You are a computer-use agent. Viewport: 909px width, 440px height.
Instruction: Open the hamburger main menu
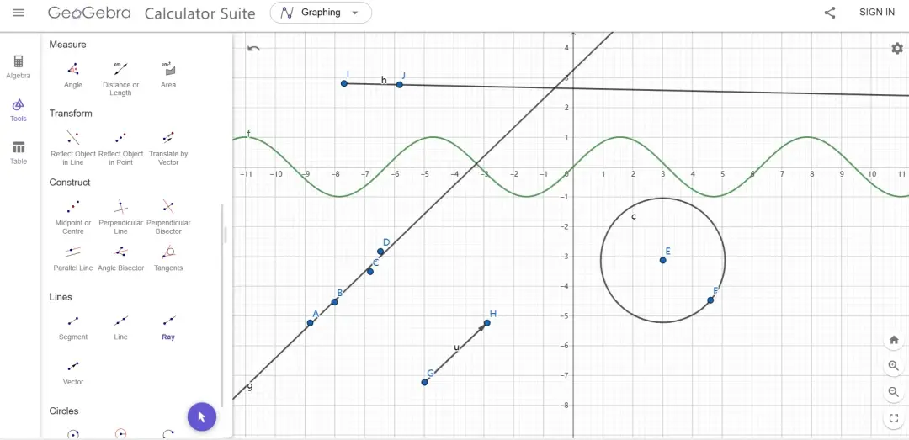pyautogui.click(x=19, y=13)
